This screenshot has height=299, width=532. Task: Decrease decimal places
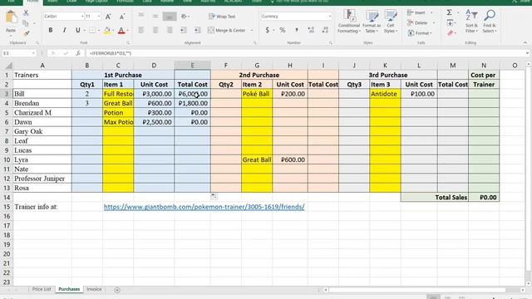click(x=325, y=30)
